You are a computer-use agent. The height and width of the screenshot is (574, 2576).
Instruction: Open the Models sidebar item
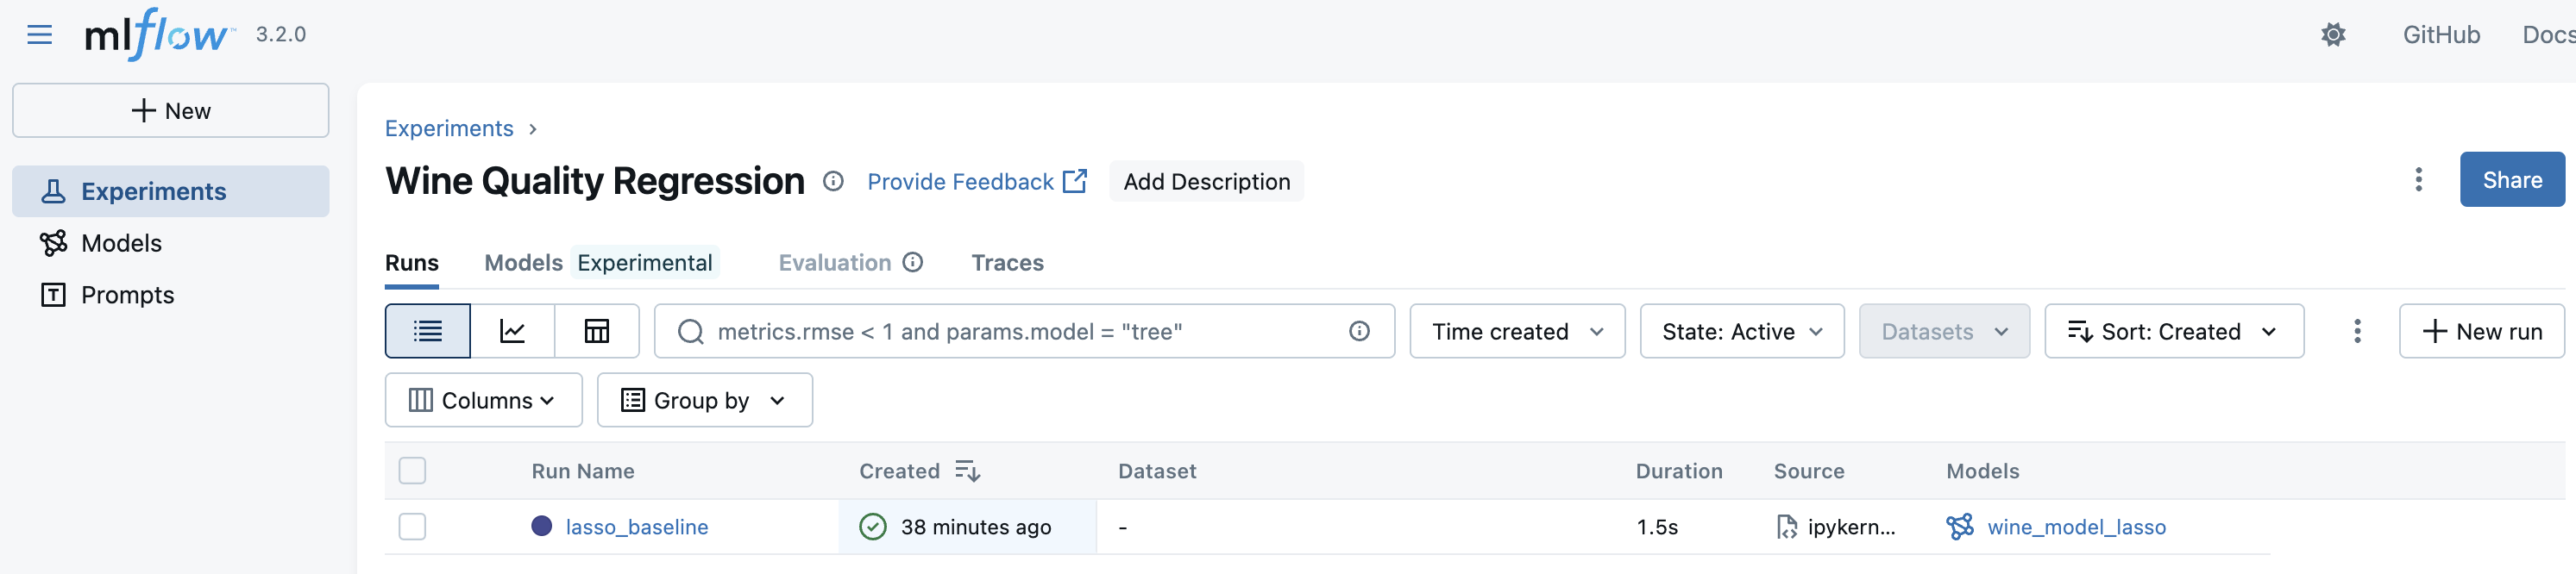click(x=121, y=242)
